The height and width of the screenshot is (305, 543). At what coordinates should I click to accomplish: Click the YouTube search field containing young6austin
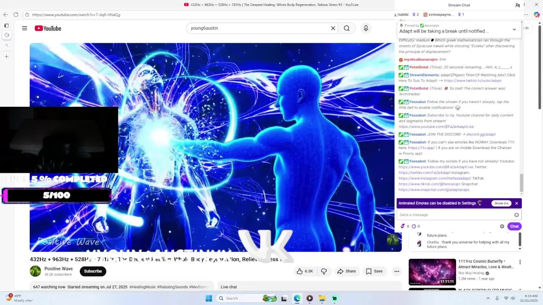tap(259, 28)
